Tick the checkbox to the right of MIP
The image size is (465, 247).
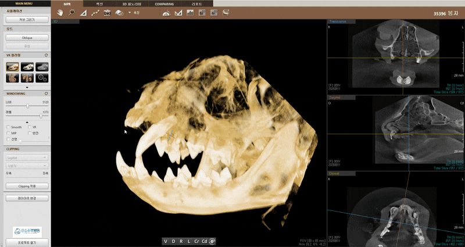tap(30, 133)
